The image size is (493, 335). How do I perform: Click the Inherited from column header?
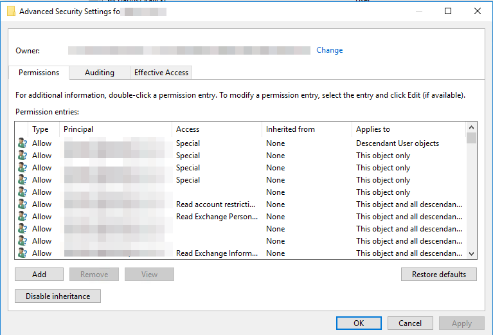click(307, 129)
